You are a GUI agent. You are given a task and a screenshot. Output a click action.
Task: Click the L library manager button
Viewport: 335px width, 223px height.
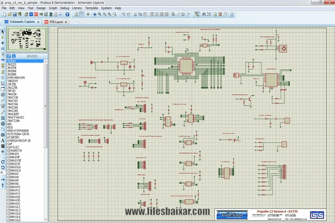tap(13, 56)
